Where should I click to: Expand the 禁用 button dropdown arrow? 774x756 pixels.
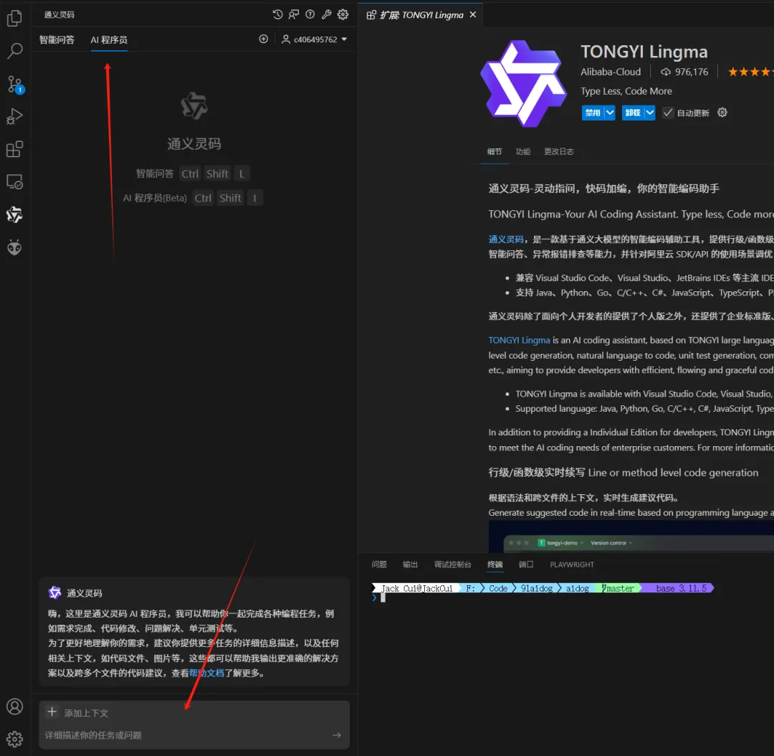click(608, 112)
